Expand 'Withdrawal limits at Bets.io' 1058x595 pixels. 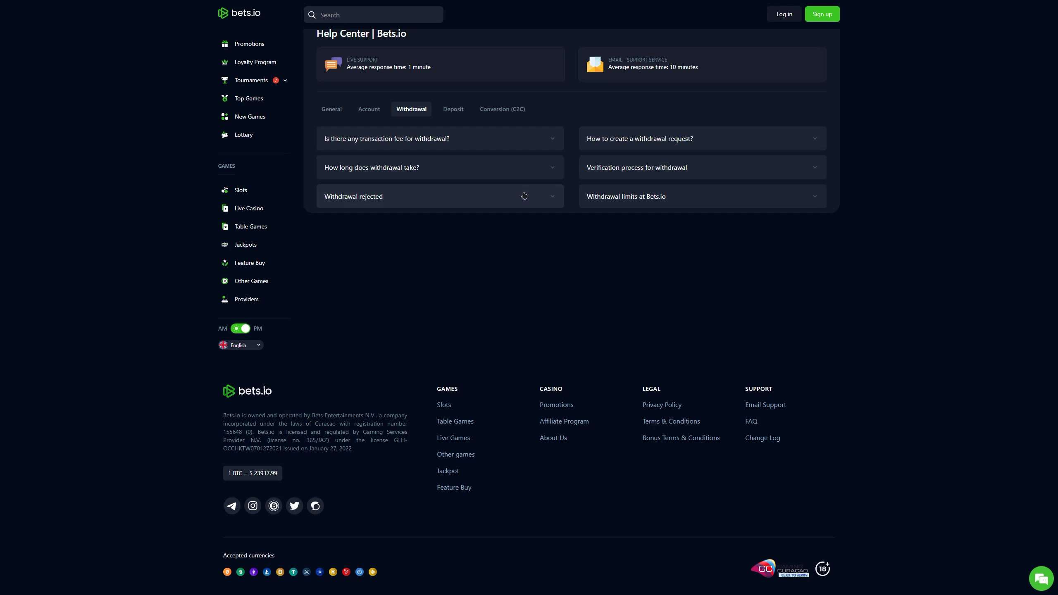(x=703, y=196)
